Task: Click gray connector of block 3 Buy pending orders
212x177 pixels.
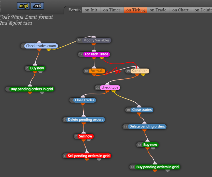Action: tap(42, 92)
